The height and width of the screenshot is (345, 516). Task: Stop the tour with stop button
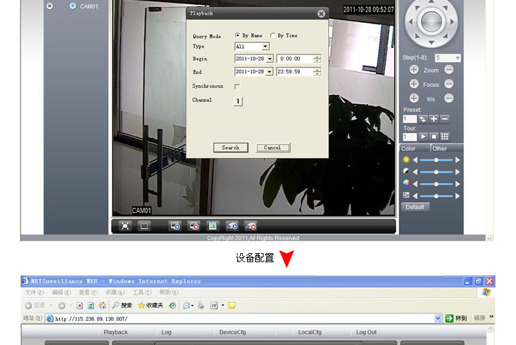pos(434,137)
